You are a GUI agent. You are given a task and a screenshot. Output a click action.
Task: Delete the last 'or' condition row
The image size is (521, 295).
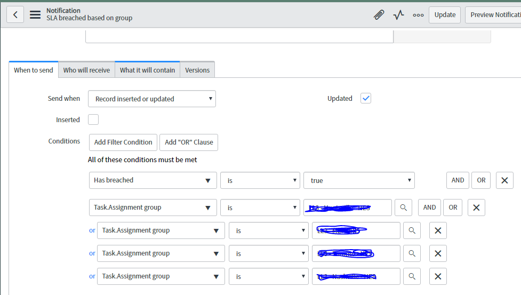(x=438, y=276)
